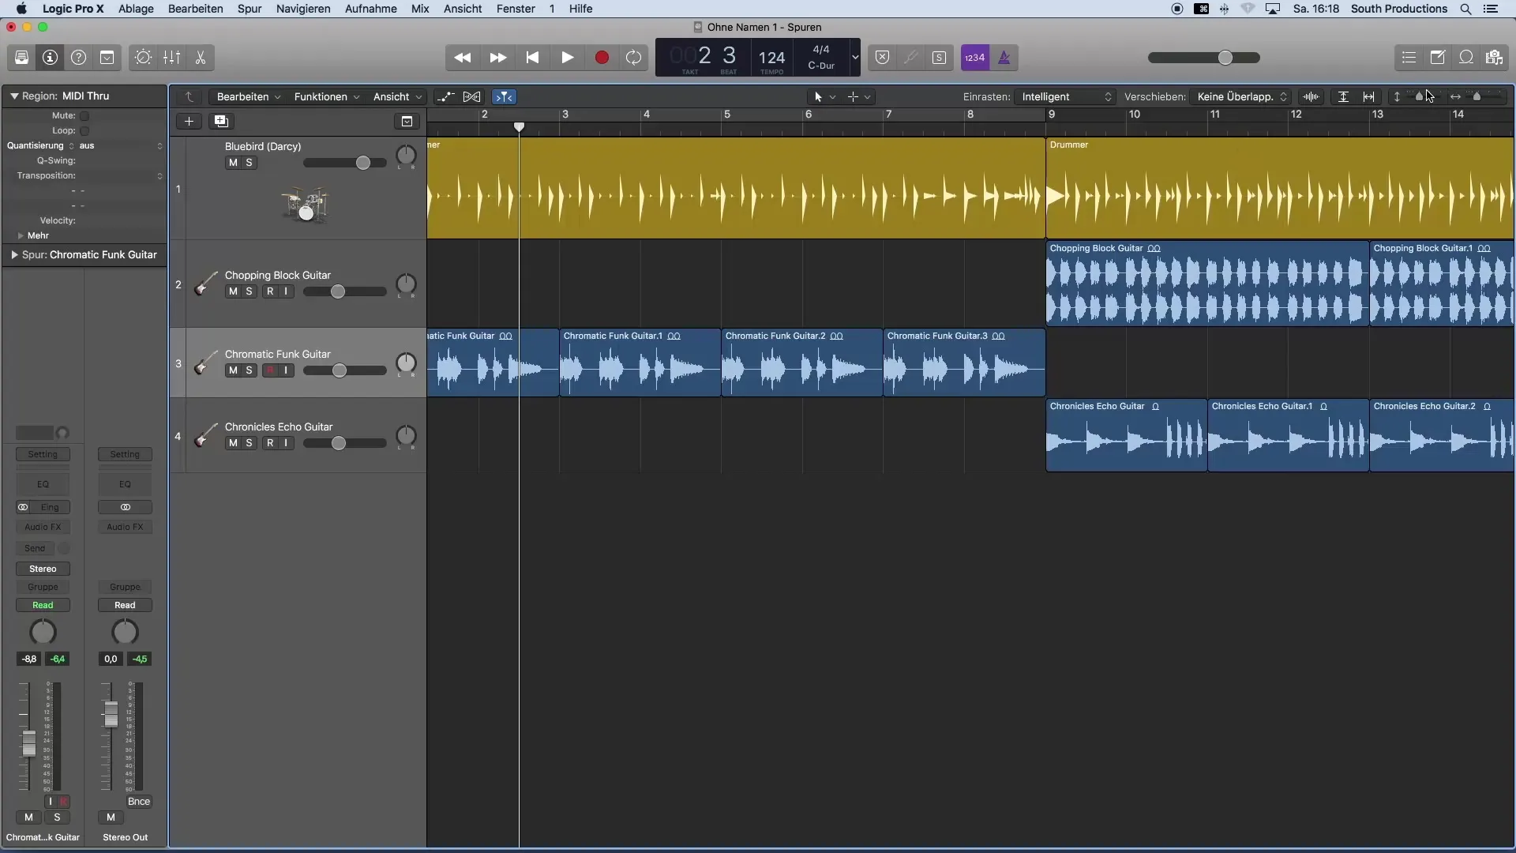The height and width of the screenshot is (853, 1516).
Task: Open Media Browser button
Action: (1495, 58)
